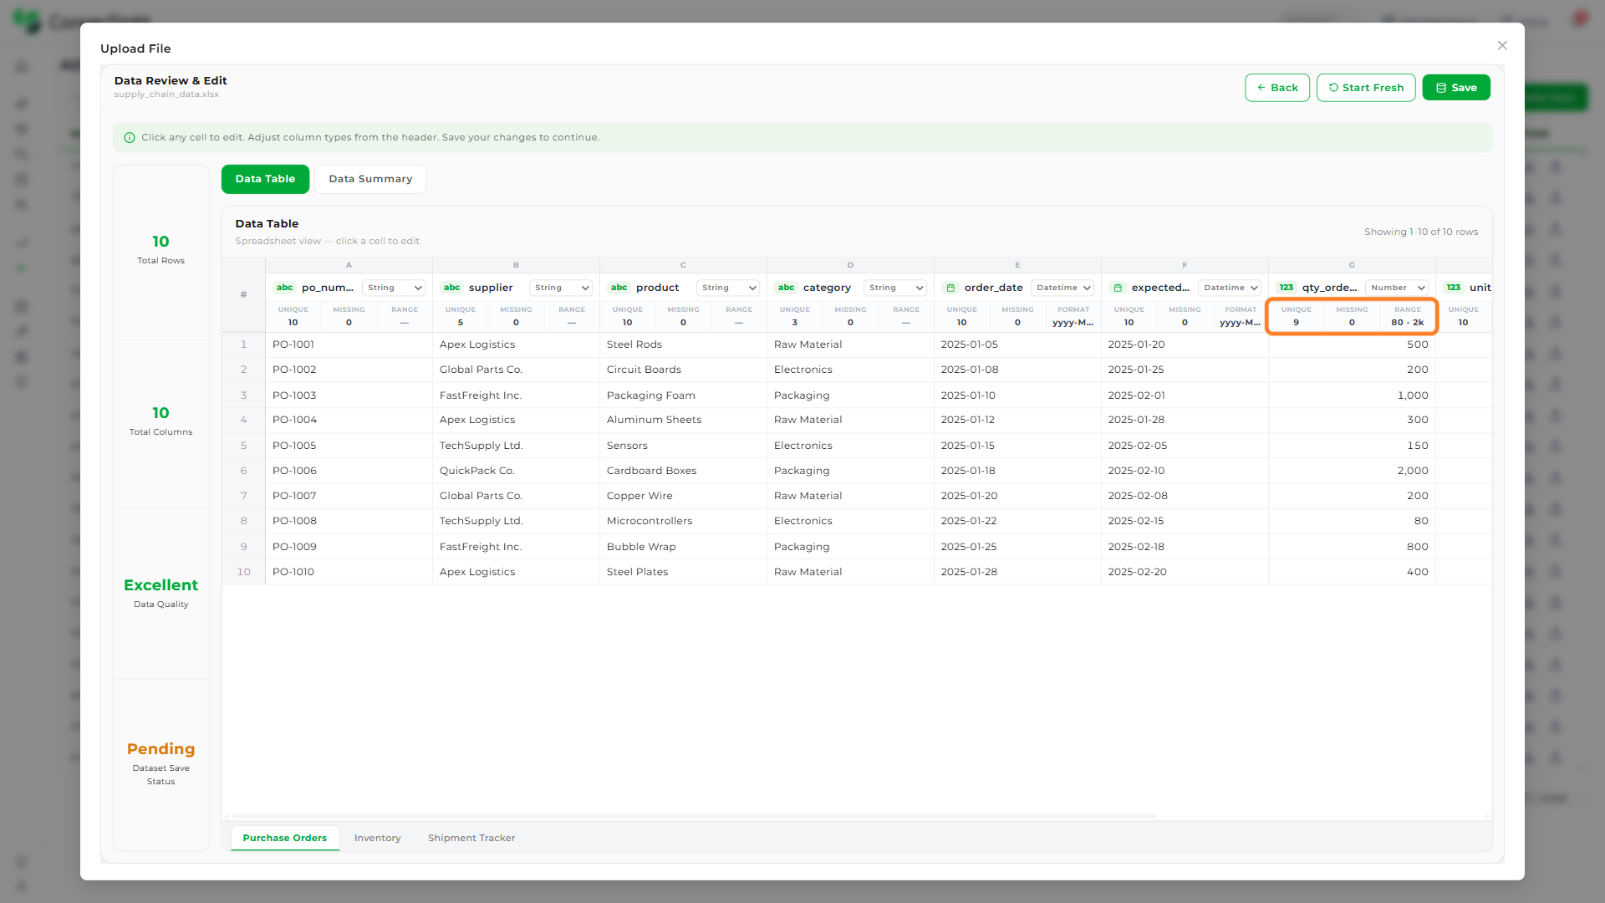Click the horizontal table scrollbar
Image resolution: width=1605 pixels, height=903 pixels.
click(694, 816)
